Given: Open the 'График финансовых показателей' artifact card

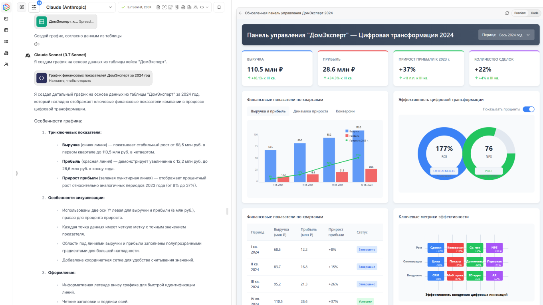Looking at the screenshot, I should point(93,78).
